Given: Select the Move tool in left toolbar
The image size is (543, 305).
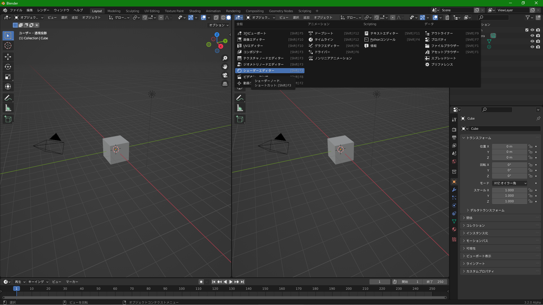Looking at the screenshot, I should pos(8,57).
